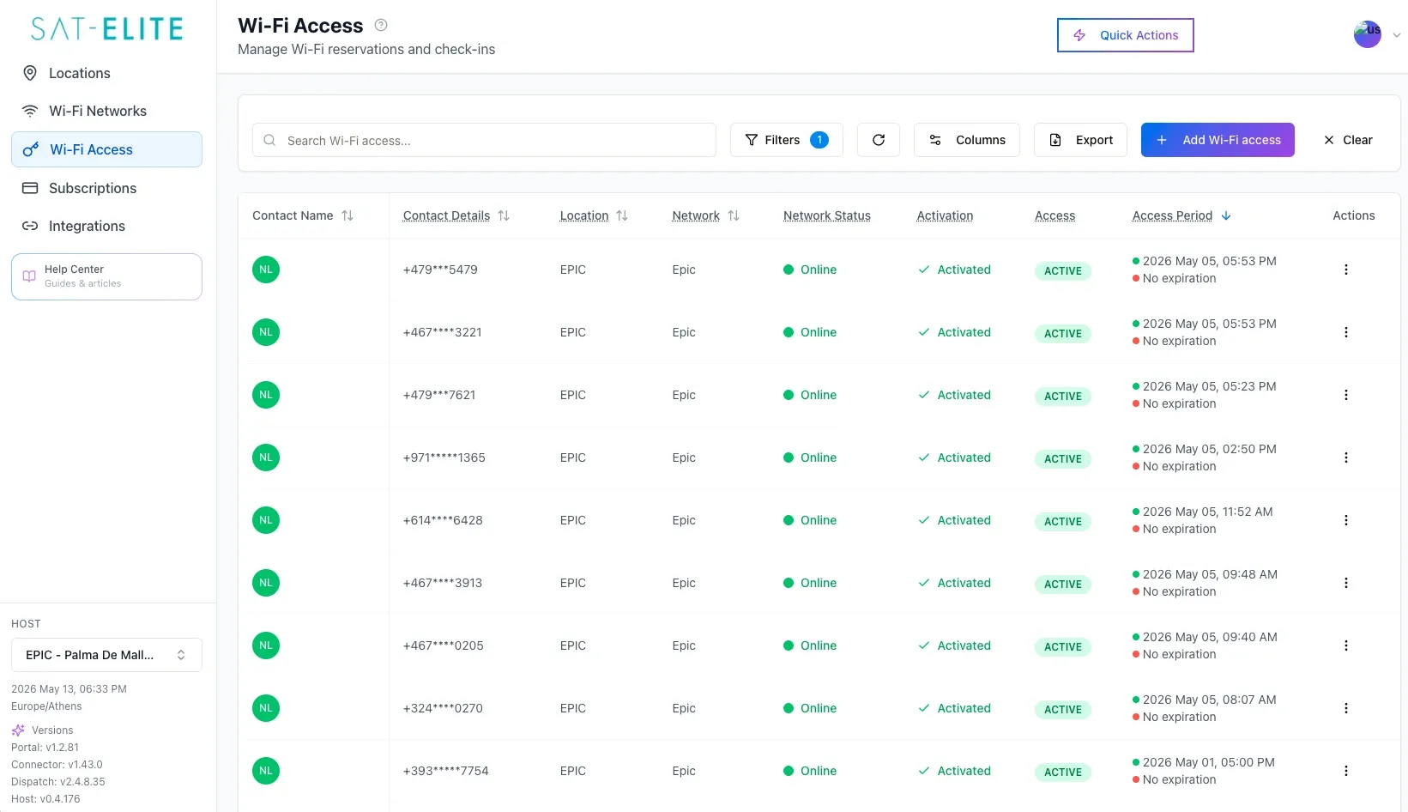Viewport: 1408px width, 812px height.
Task: Click the ACTIVE badge for +479***5479
Action: pos(1062,271)
